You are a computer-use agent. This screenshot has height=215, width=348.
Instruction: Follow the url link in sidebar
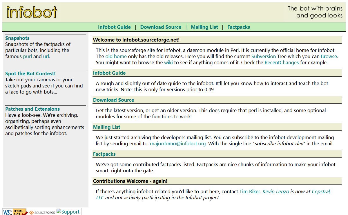(x=46, y=56)
